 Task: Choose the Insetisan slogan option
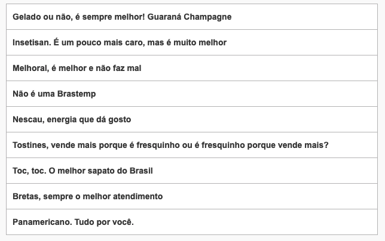pyautogui.click(x=192, y=42)
